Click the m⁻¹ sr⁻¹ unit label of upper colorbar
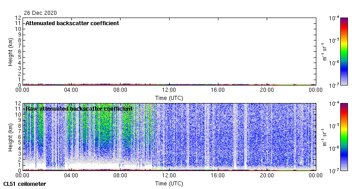The width and height of the screenshot is (352, 189). coord(324,51)
